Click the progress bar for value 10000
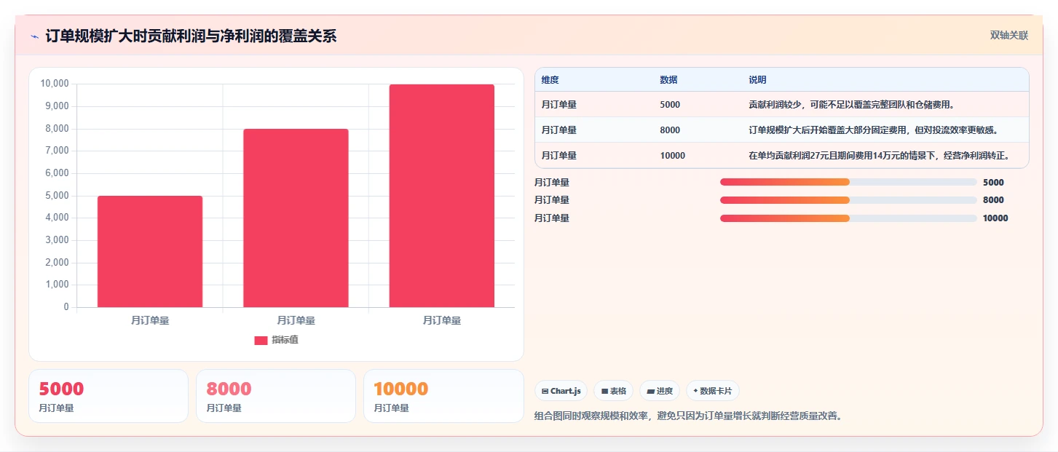1058x452 pixels. click(848, 218)
